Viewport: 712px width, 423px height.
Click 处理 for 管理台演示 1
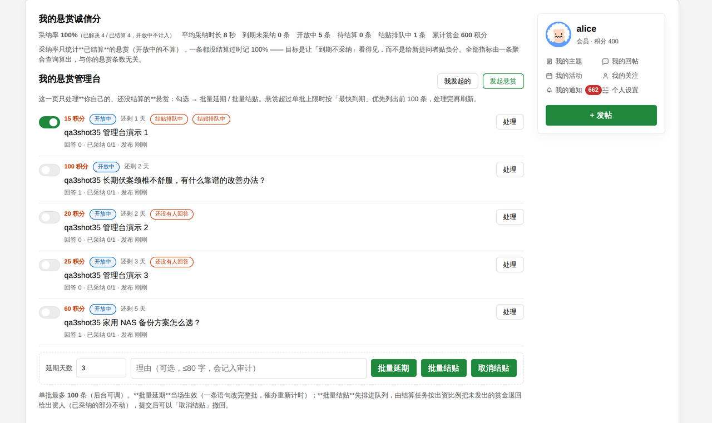click(510, 122)
